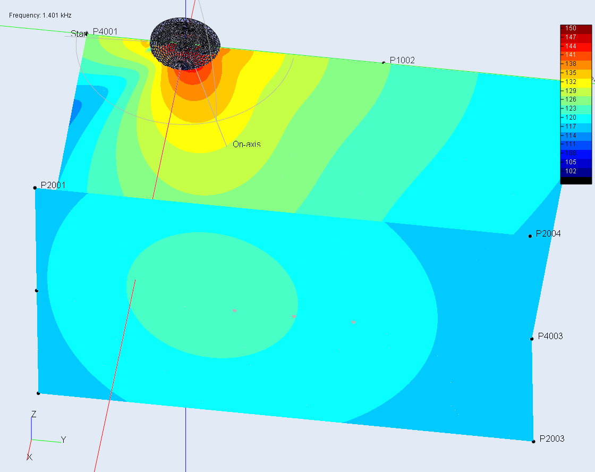
Task: Click the Y axis label on triad
Action: point(63,440)
